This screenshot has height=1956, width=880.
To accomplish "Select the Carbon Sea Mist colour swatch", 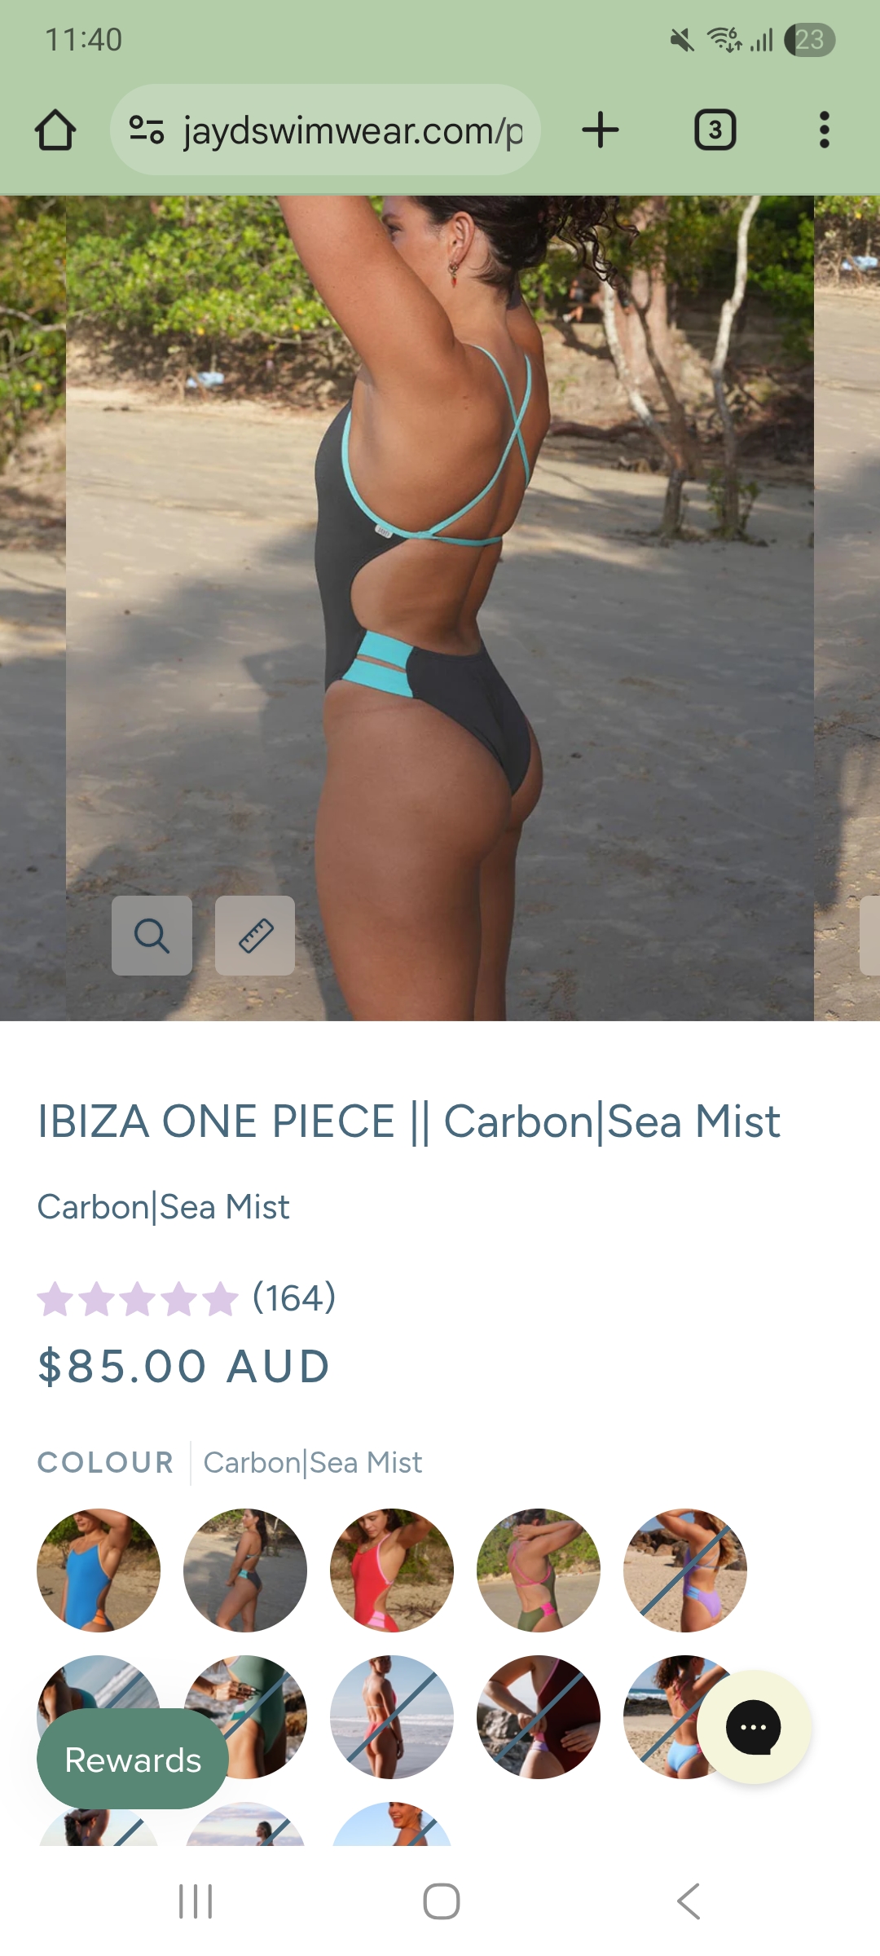I will point(245,1571).
